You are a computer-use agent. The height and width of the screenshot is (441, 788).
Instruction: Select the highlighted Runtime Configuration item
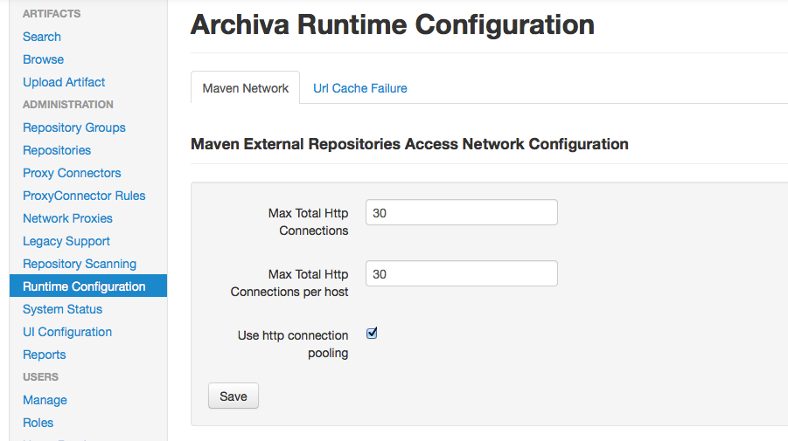coord(84,286)
